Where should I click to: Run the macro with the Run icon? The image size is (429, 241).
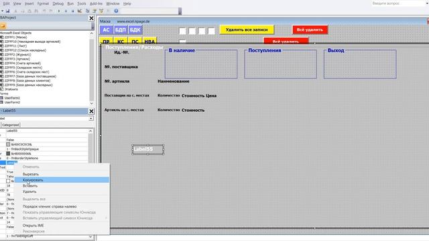click(x=59, y=11)
